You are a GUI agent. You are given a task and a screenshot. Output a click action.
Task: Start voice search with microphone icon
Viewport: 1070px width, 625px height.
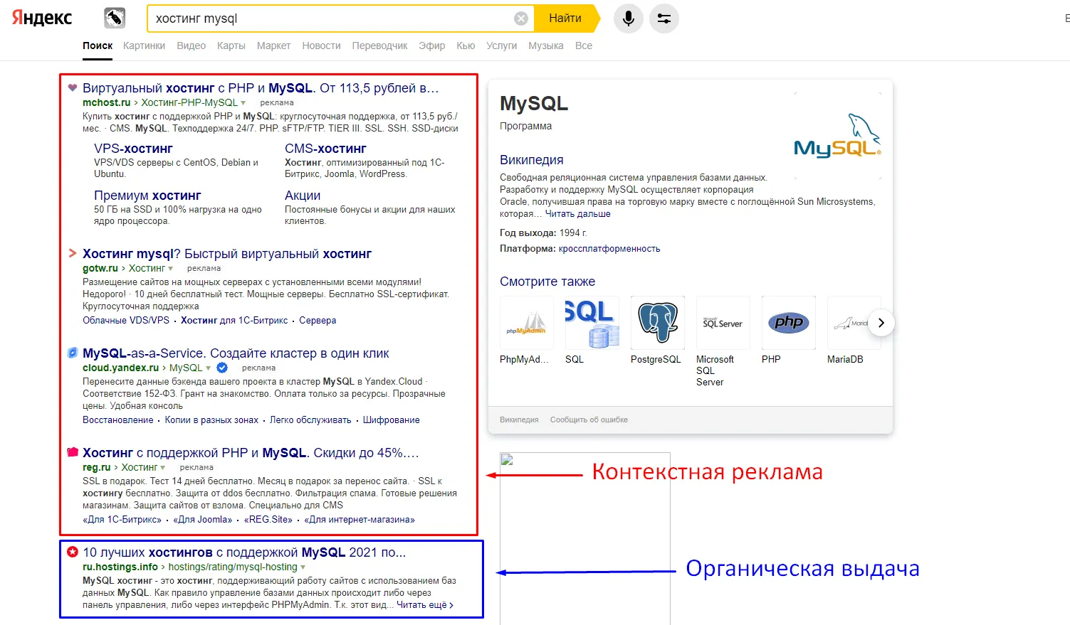(629, 18)
